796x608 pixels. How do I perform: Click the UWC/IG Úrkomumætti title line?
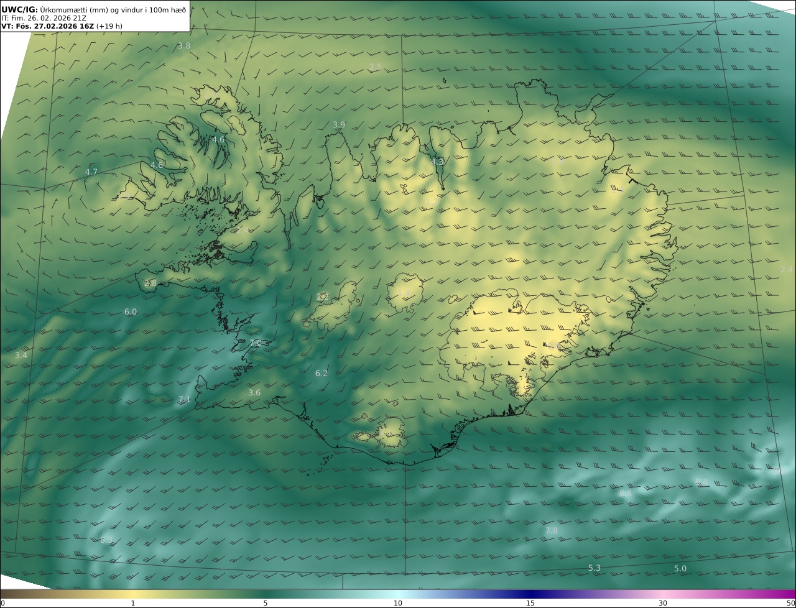[94, 10]
